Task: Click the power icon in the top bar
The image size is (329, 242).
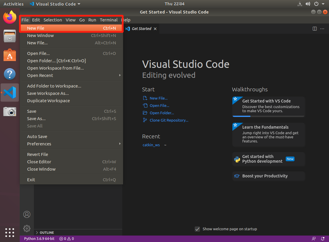Action: pos(316,4)
